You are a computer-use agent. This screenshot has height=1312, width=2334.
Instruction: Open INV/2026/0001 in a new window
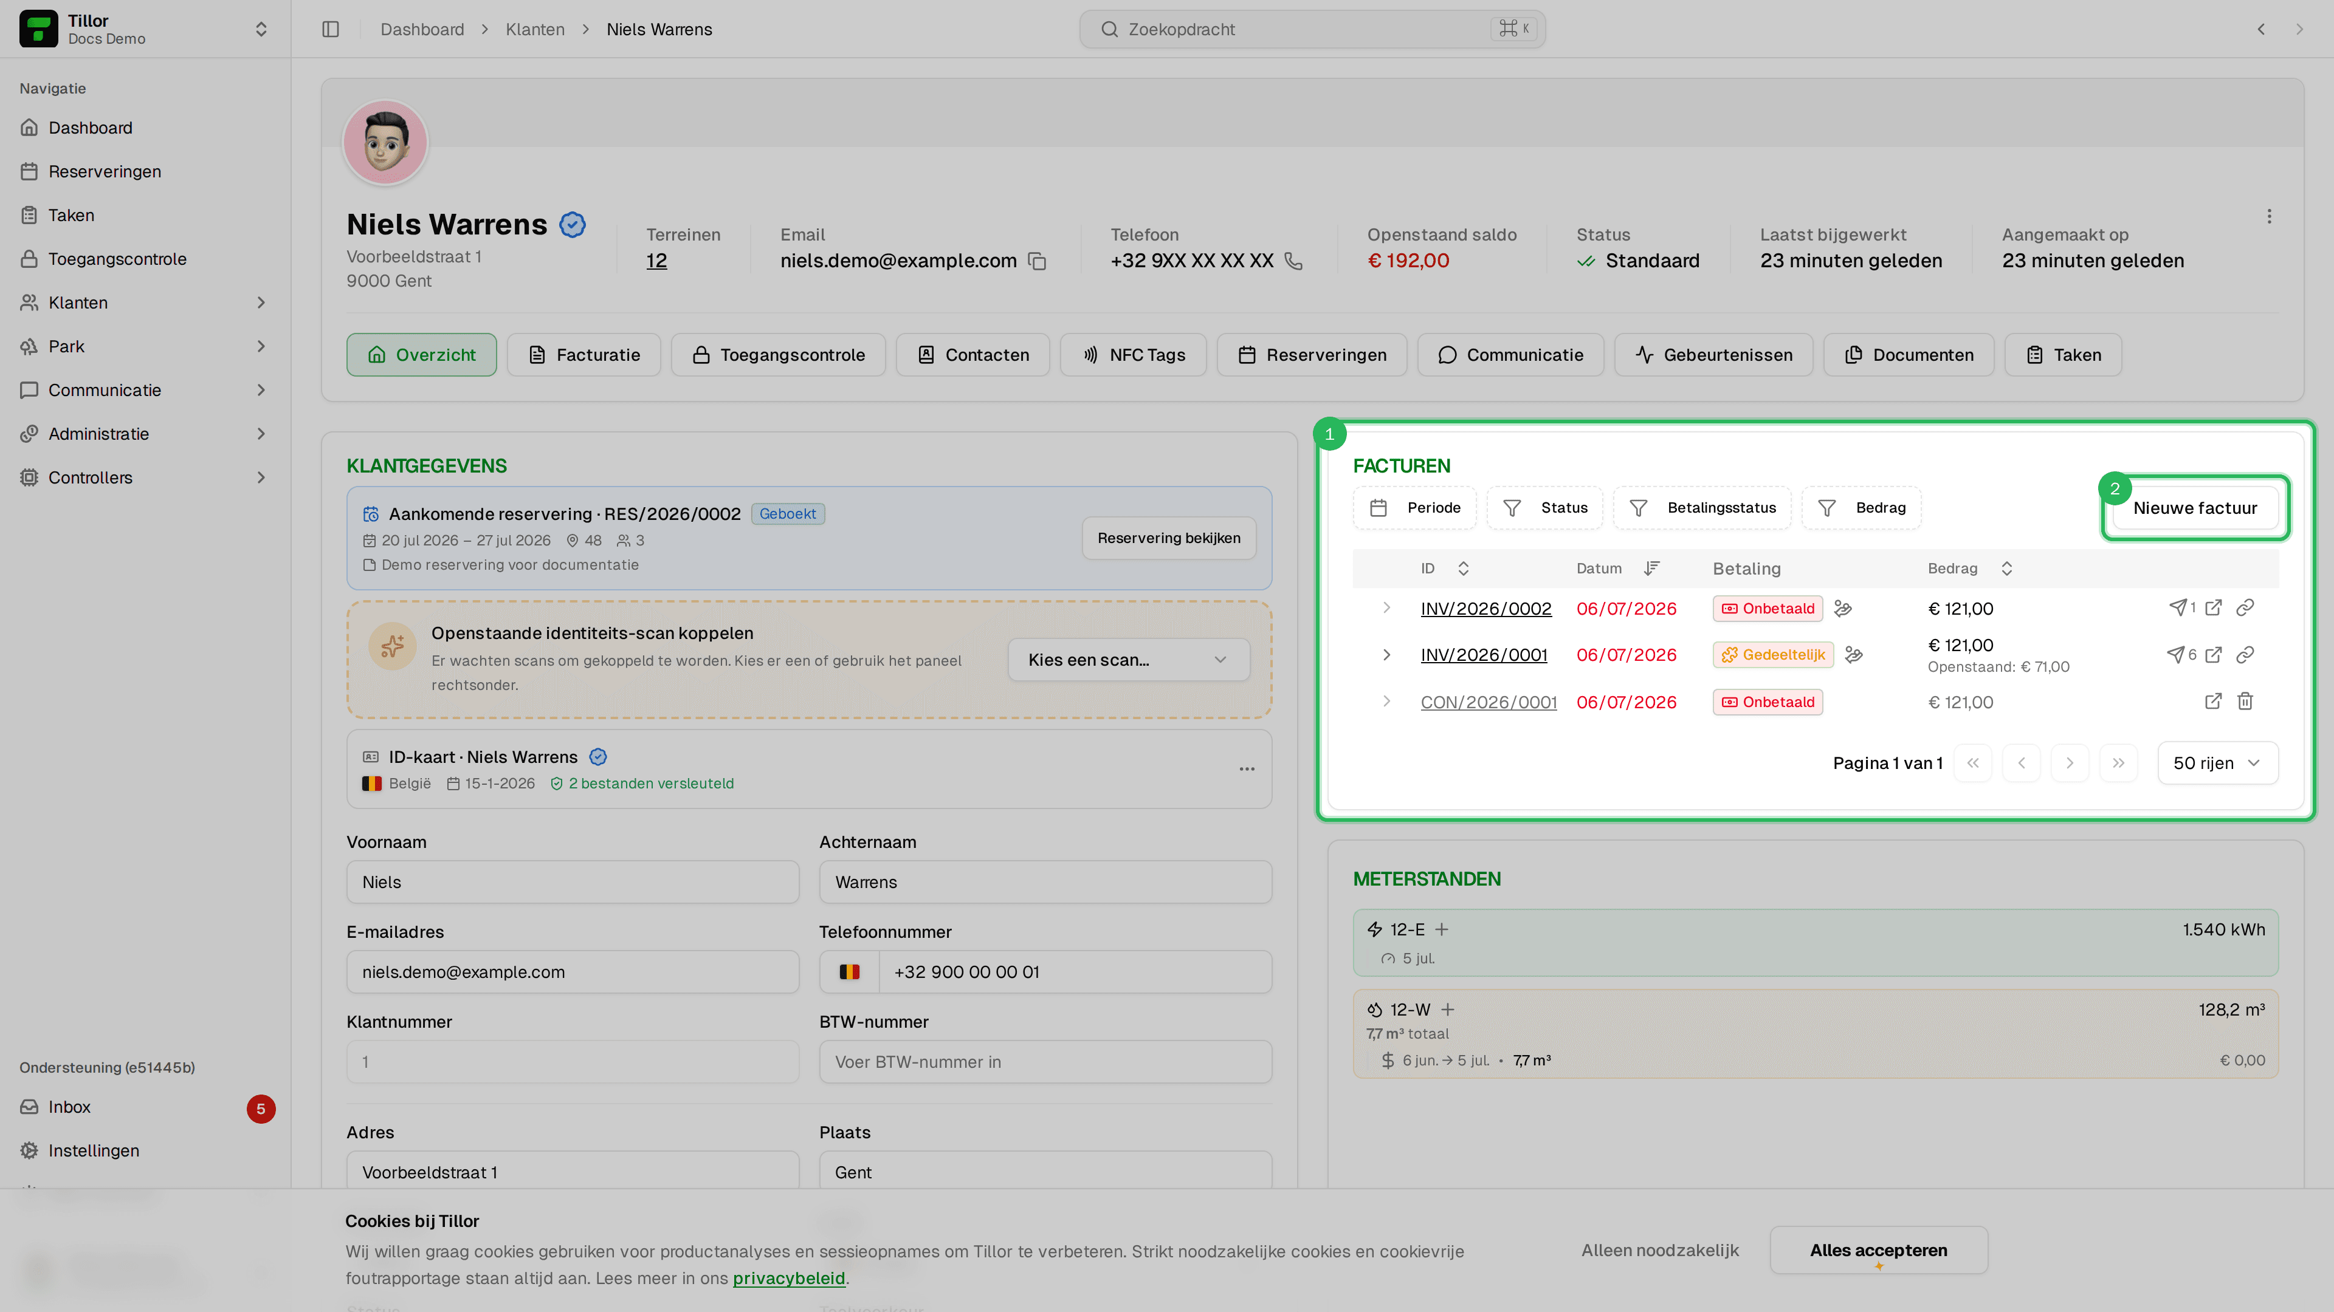point(2212,655)
